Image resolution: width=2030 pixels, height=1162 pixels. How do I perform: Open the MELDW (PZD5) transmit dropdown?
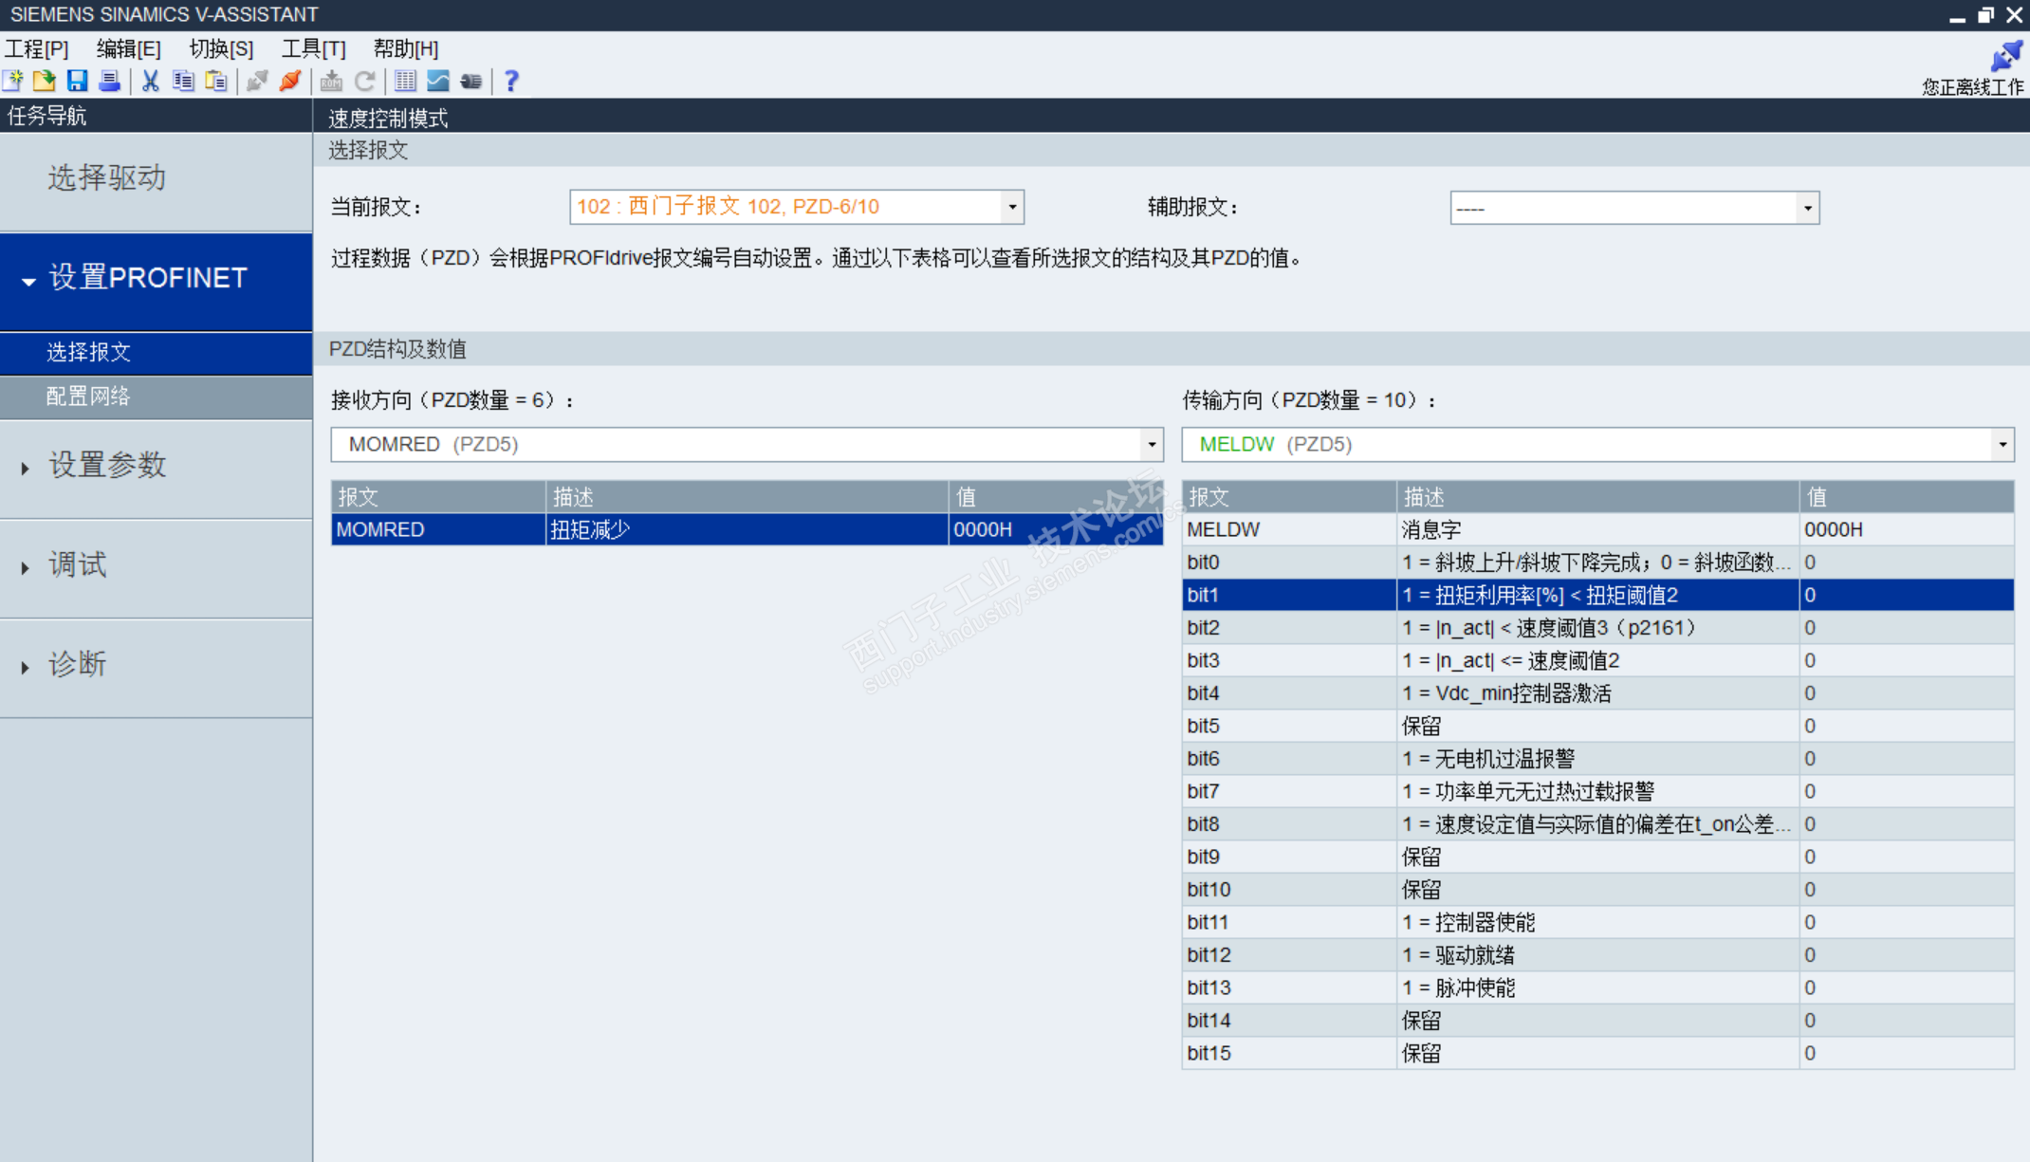click(2002, 444)
